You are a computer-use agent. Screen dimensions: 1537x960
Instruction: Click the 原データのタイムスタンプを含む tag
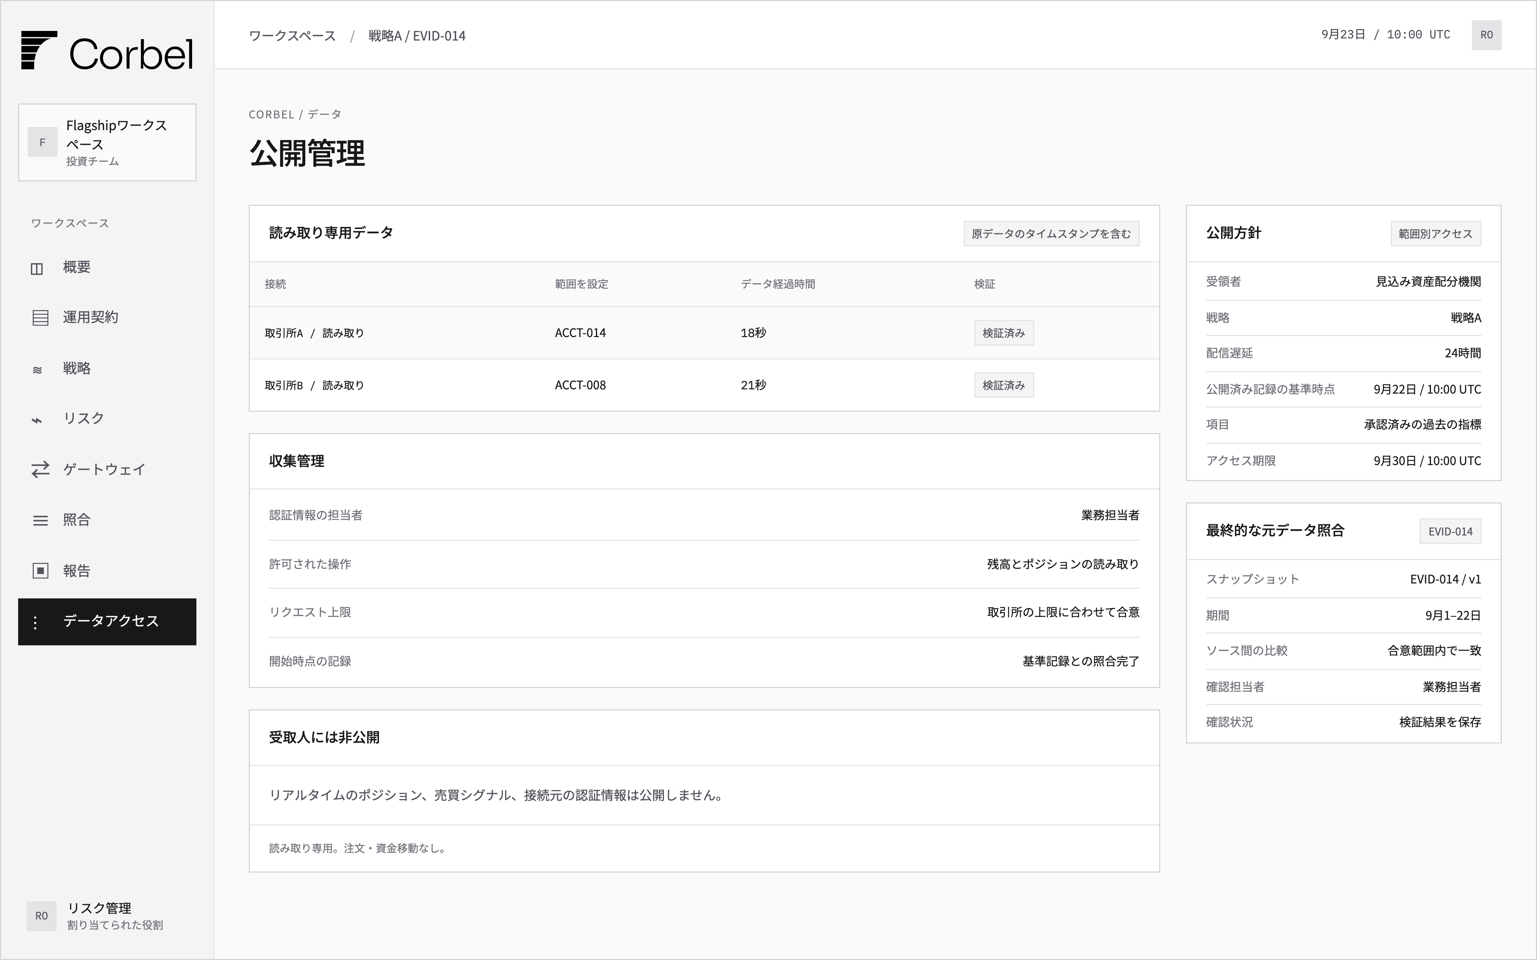pos(1051,234)
